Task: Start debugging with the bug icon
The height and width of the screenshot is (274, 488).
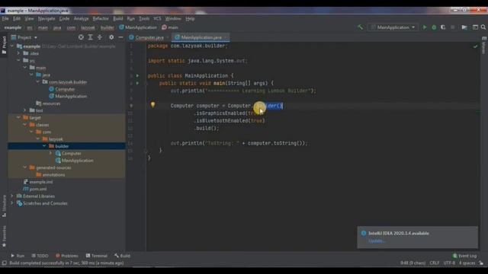Action: click(x=434, y=27)
